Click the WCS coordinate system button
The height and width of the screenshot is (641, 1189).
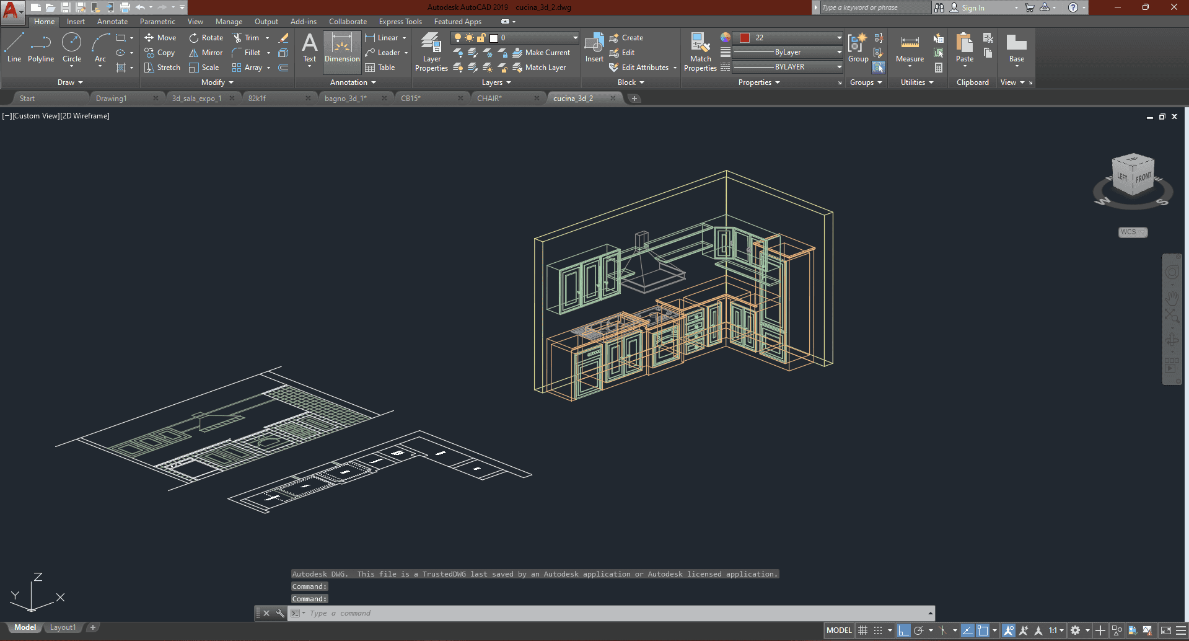[1132, 232]
